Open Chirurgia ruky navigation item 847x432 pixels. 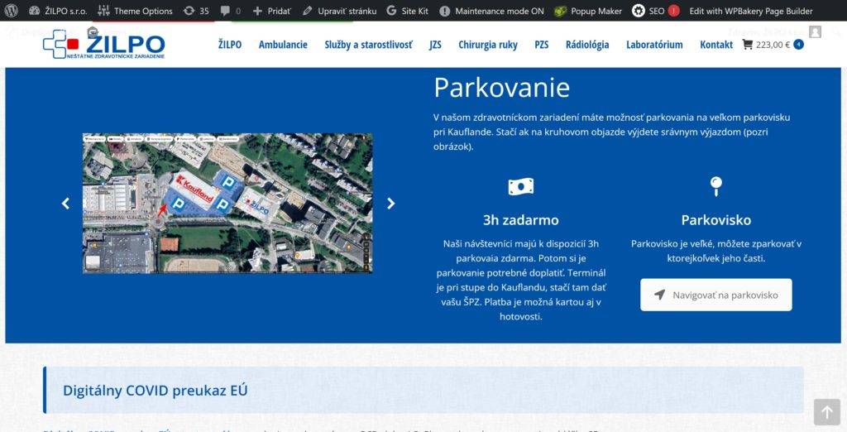[x=488, y=45]
